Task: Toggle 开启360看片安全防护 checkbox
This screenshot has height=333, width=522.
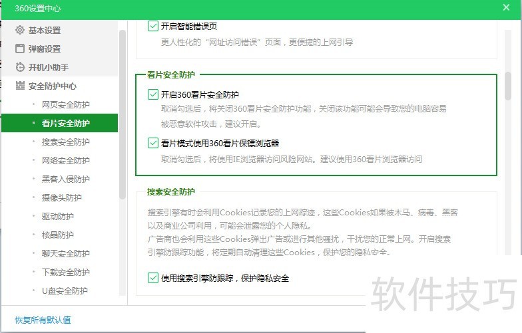Action: click(153, 94)
